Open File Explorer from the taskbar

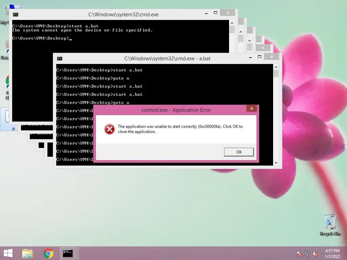(x=27, y=253)
